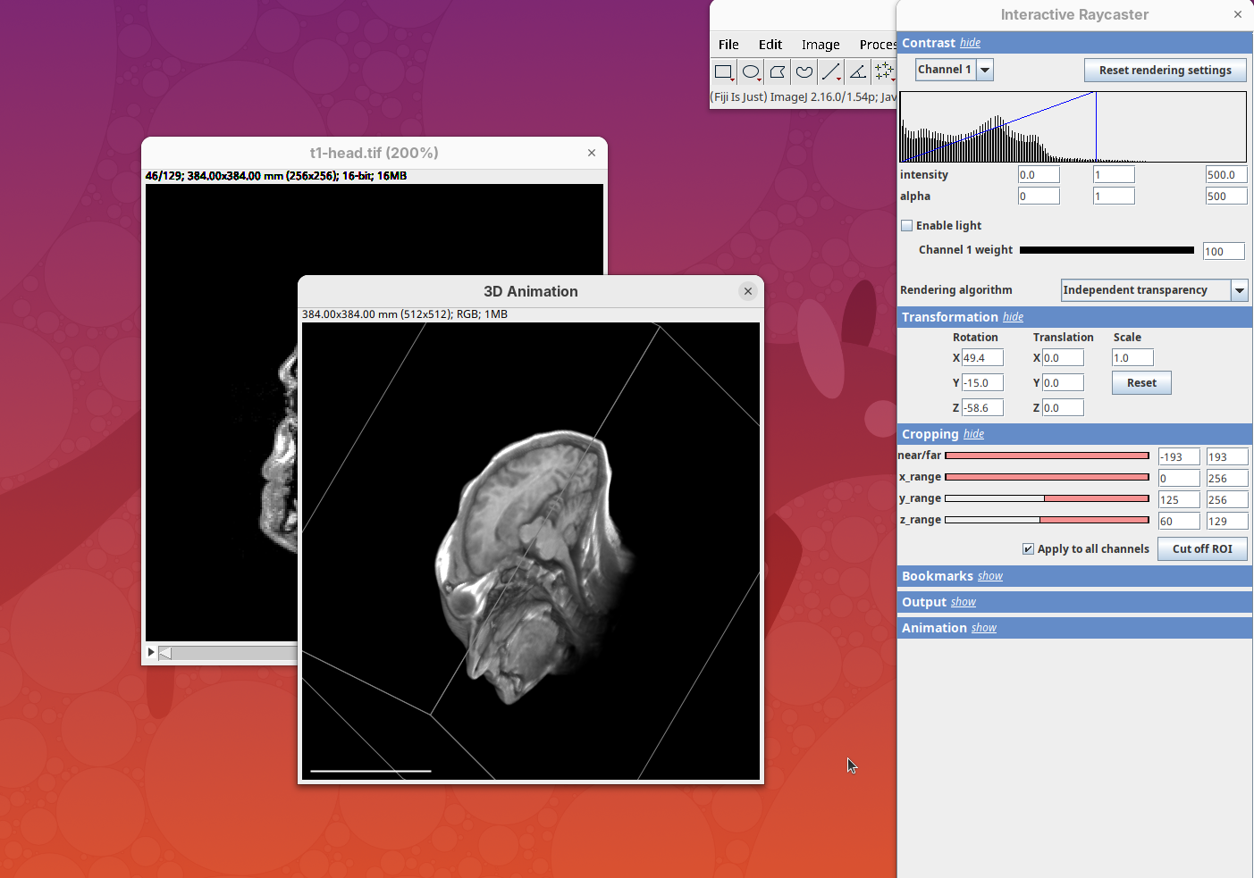1254x878 pixels.
Task: Uncheck Apply to all channels
Action: (x=1028, y=549)
